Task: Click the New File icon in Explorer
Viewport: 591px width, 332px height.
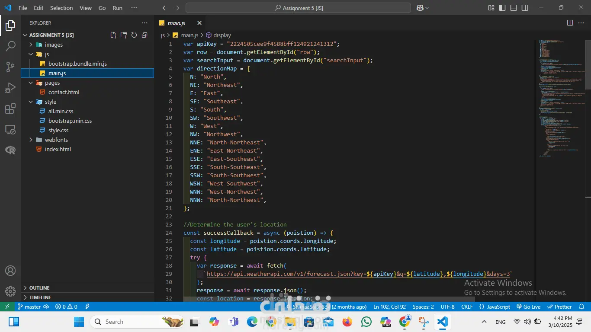Action: tap(113, 35)
